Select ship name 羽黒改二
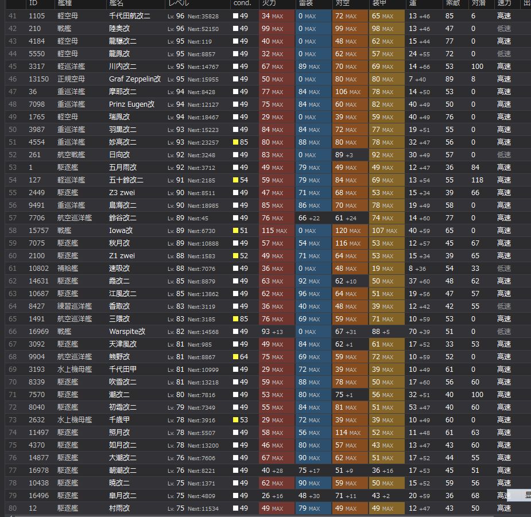This screenshot has height=517, width=531. coord(123,130)
